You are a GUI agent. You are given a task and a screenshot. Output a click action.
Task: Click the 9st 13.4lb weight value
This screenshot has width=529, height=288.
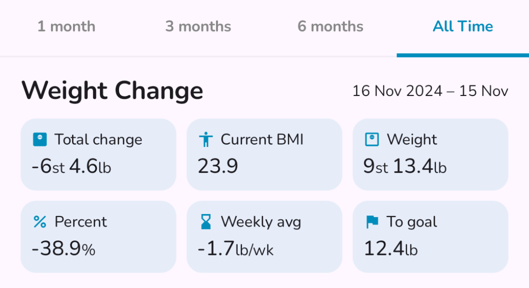pyautogui.click(x=405, y=167)
